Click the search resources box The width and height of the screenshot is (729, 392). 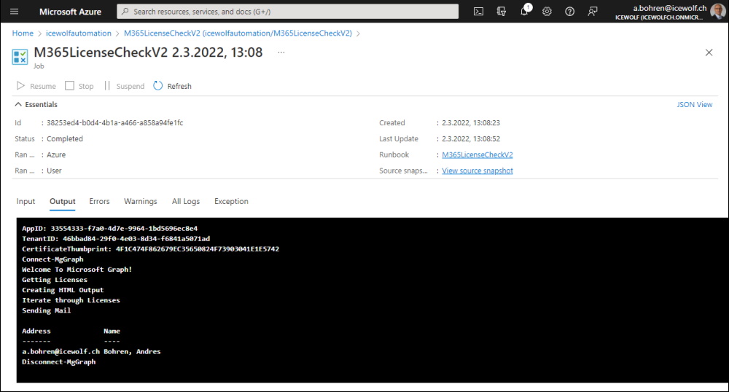click(x=287, y=12)
